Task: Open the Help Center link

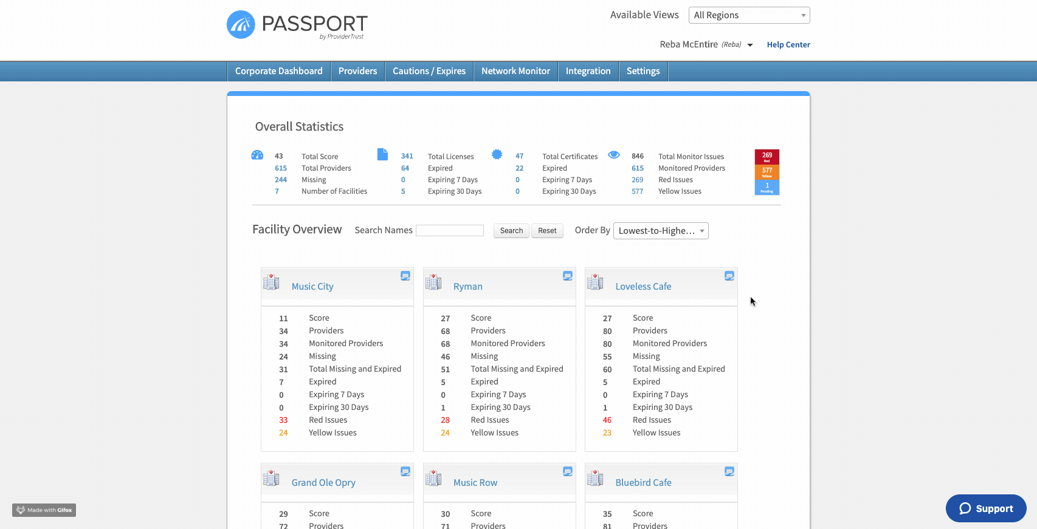Action: 788,44
